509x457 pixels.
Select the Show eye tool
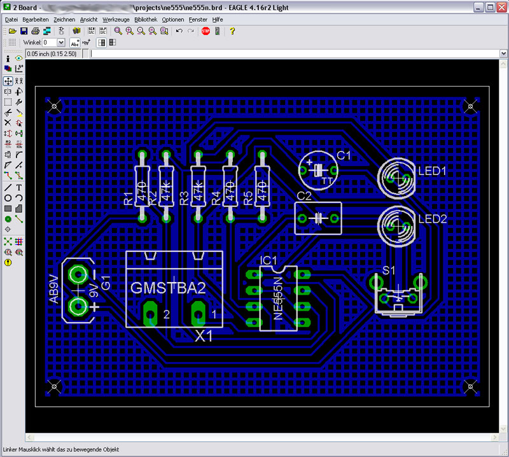click(x=19, y=59)
